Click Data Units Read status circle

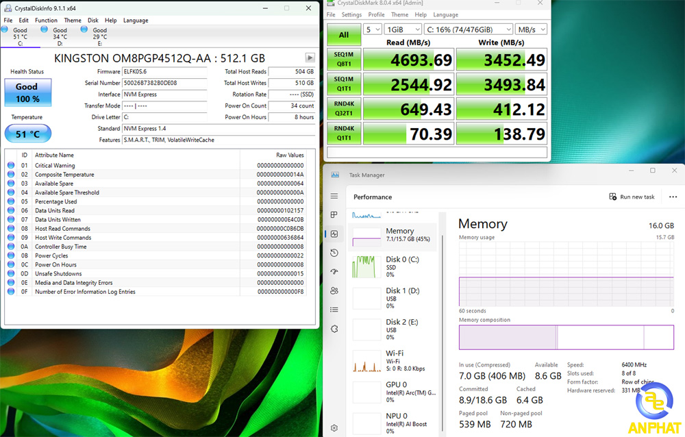tap(11, 210)
